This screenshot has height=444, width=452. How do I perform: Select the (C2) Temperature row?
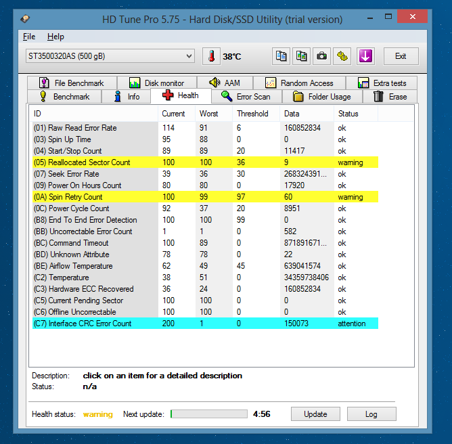205,277
